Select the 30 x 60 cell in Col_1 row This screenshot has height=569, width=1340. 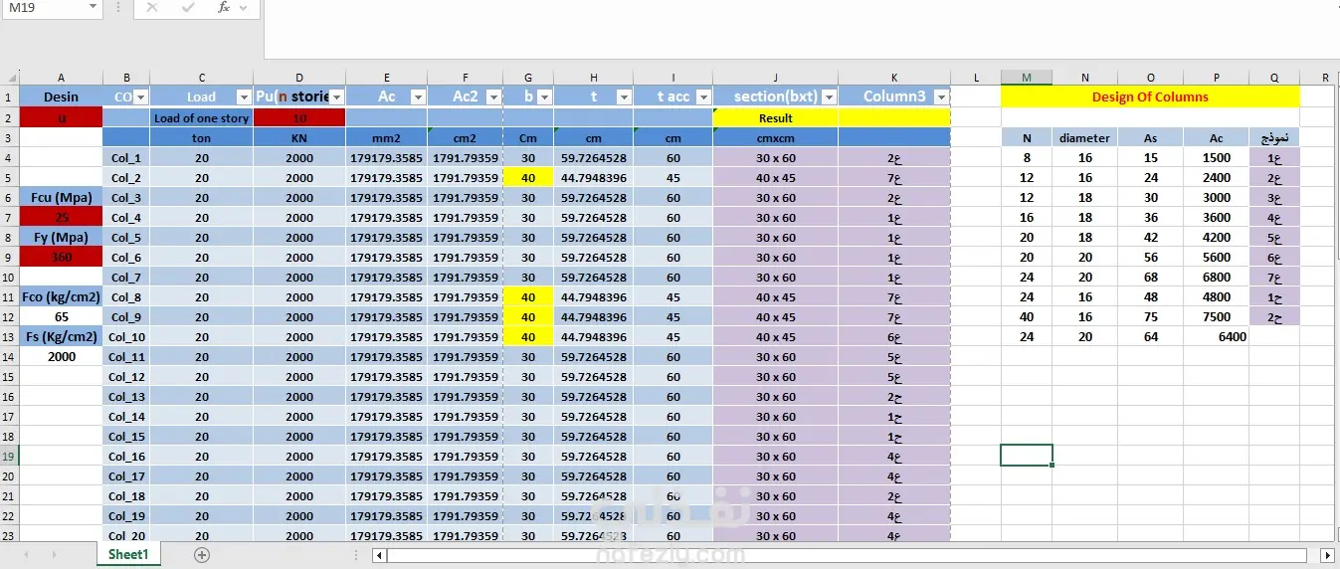pyautogui.click(x=775, y=157)
